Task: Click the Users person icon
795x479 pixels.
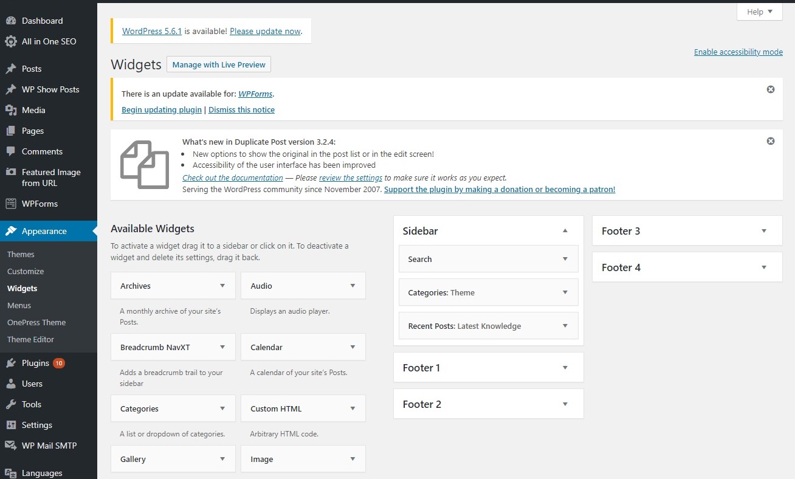Action: 10,384
